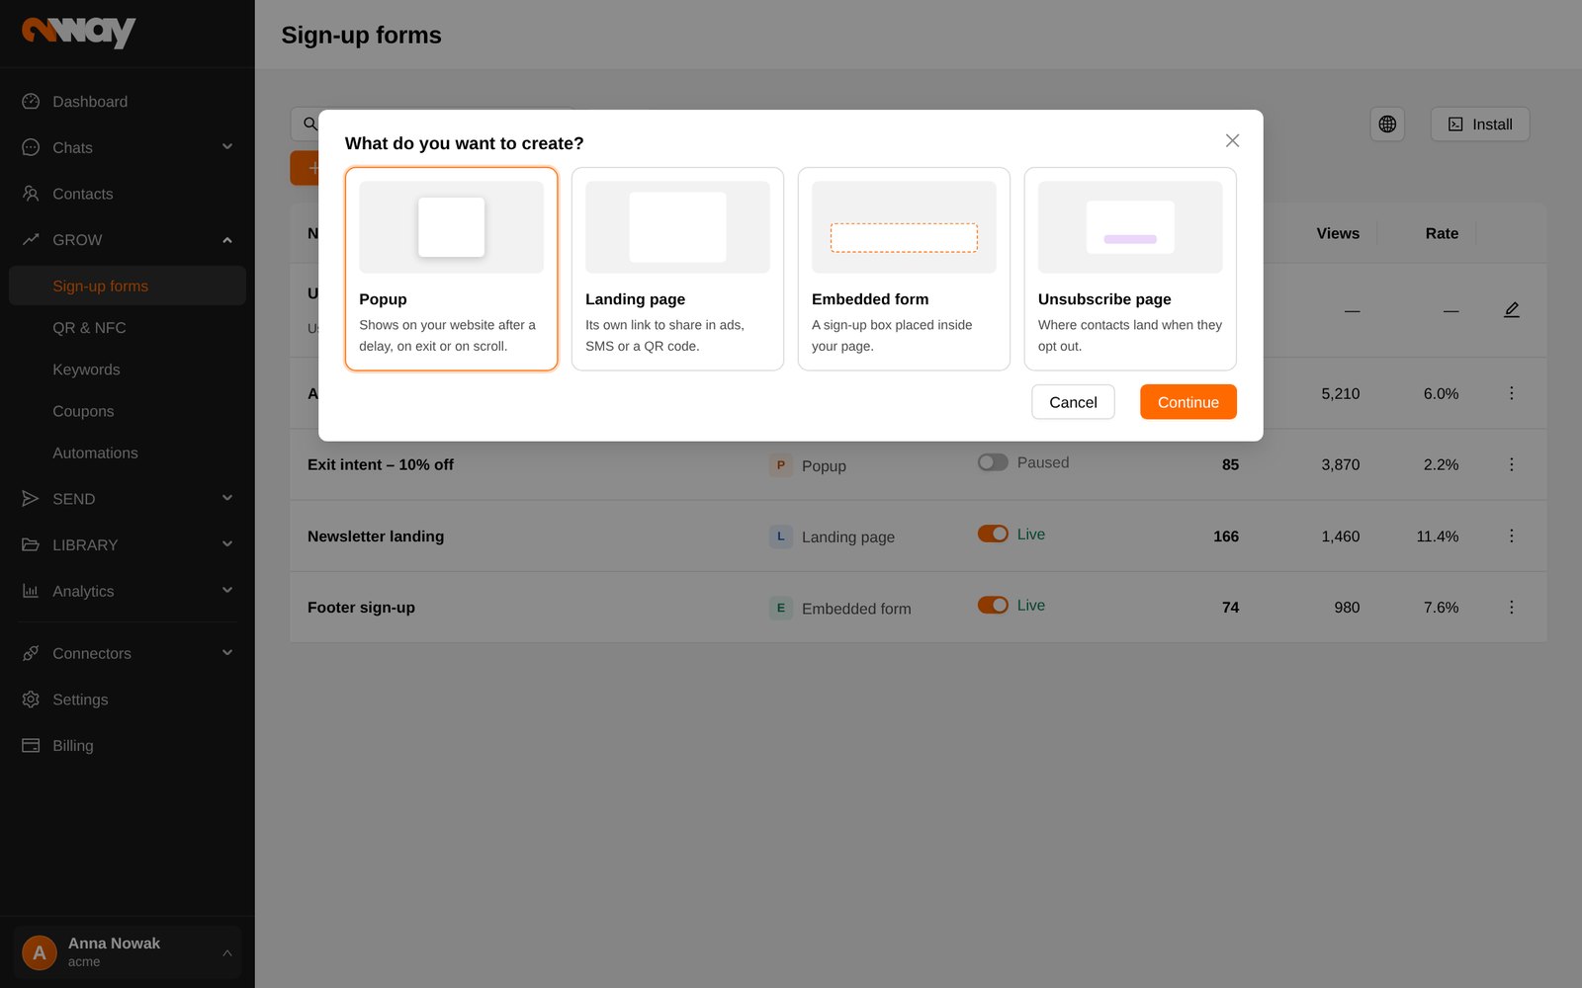
Task: Click the Continue button
Action: (x=1188, y=402)
